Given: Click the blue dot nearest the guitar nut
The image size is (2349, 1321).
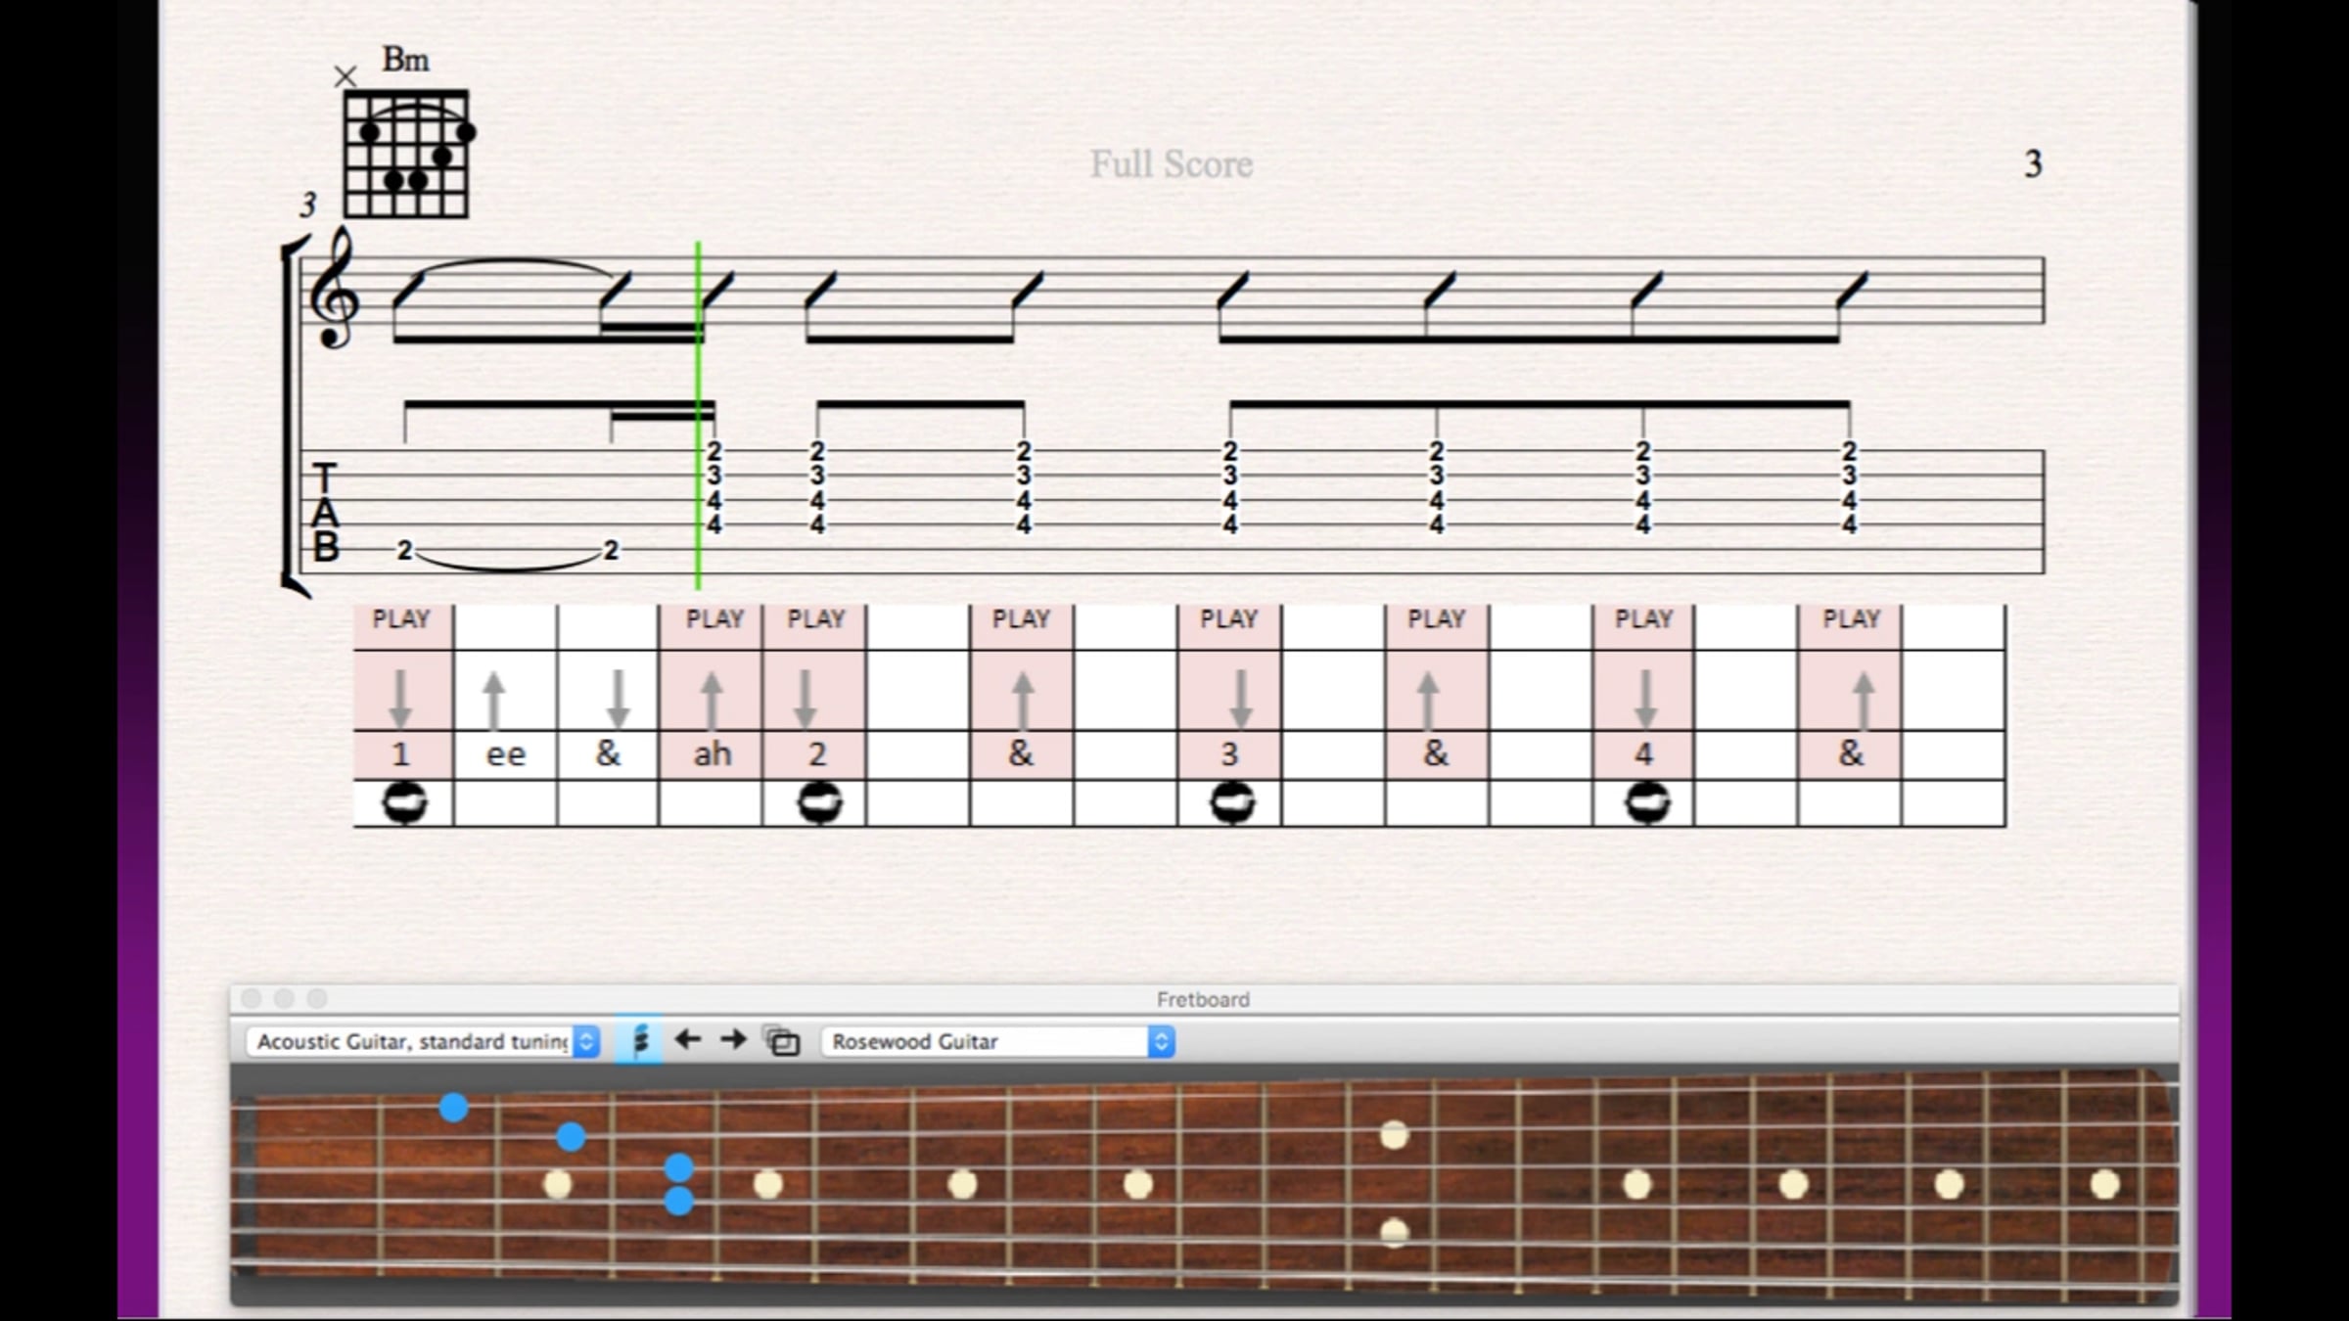Looking at the screenshot, I should coord(453,1108).
